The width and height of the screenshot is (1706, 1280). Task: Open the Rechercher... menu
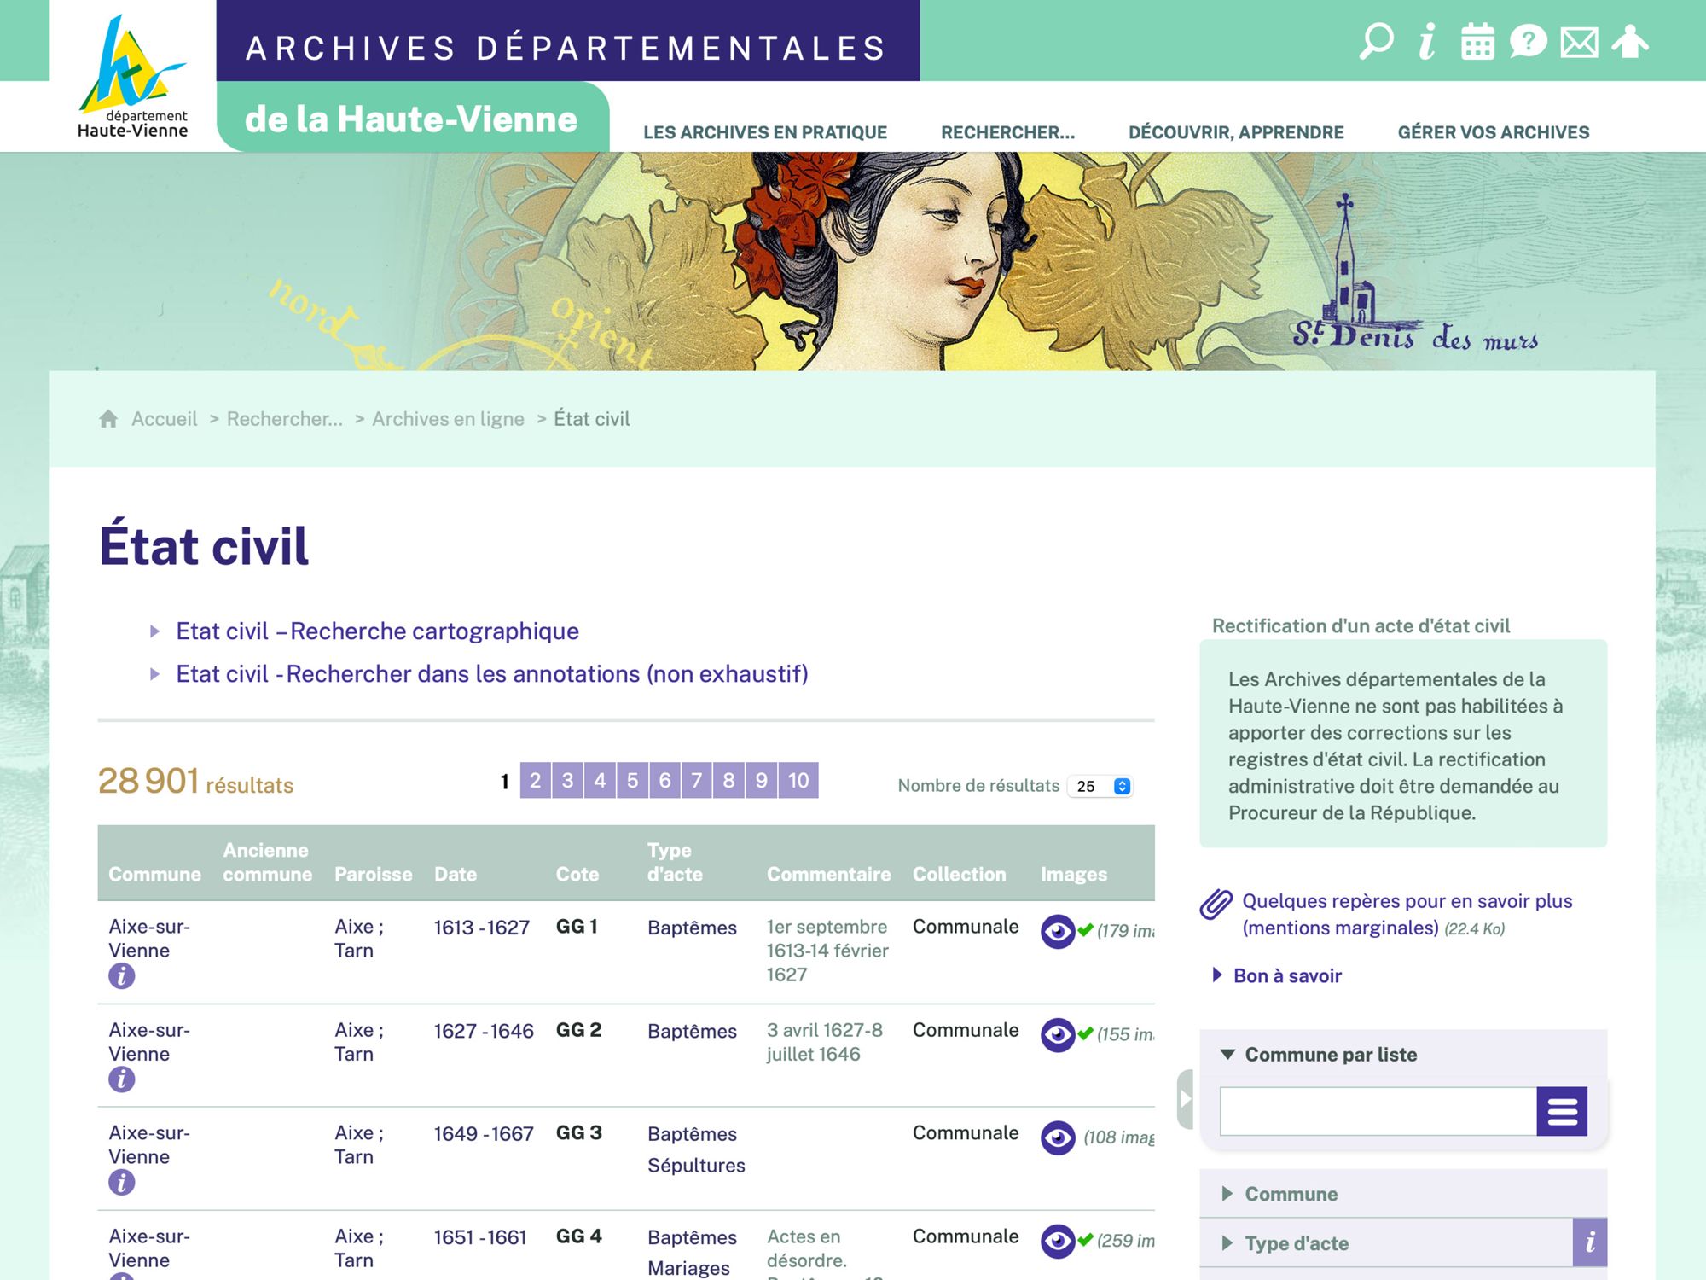pos(1007,132)
